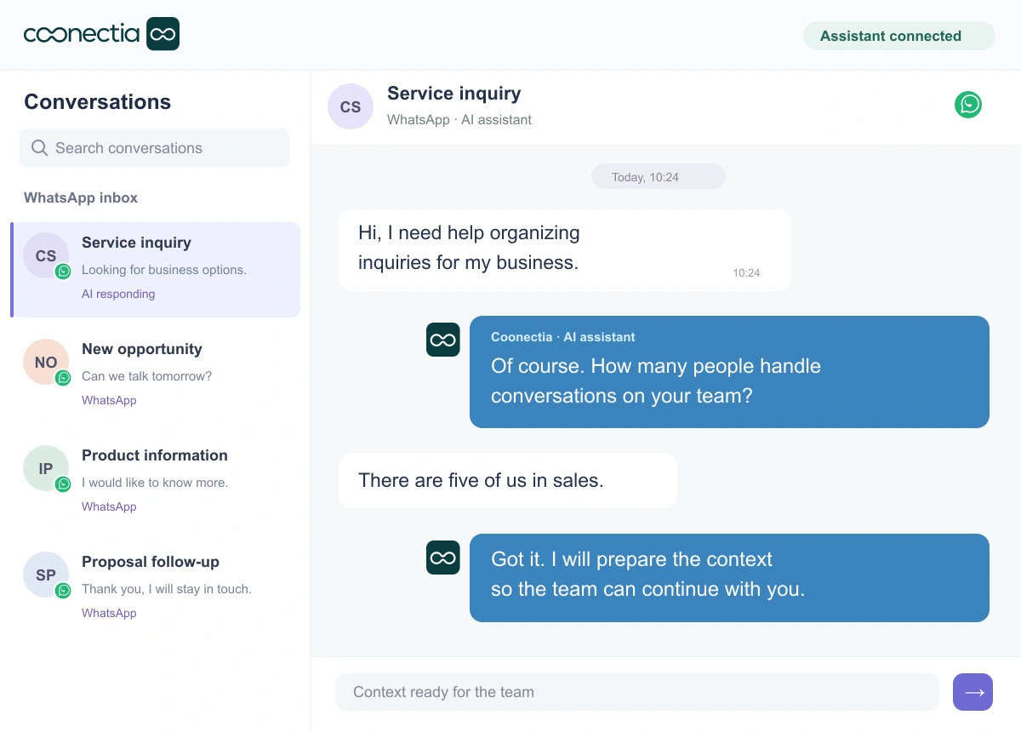The width and height of the screenshot is (1021, 732).
Task: Click the WhatsApp icon in chat header
Action: 968,105
